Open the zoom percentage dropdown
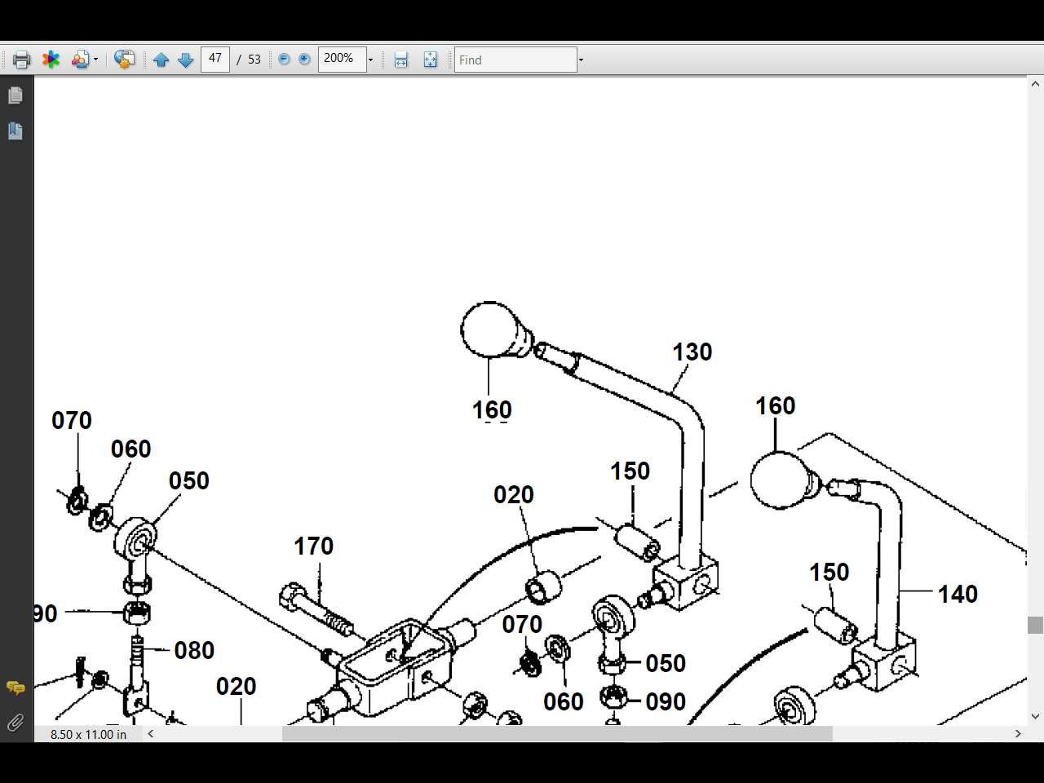1044x783 pixels. click(370, 59)
